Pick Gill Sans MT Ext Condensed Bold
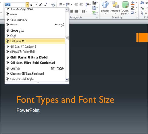148x134 pixels. click(35, 52)
